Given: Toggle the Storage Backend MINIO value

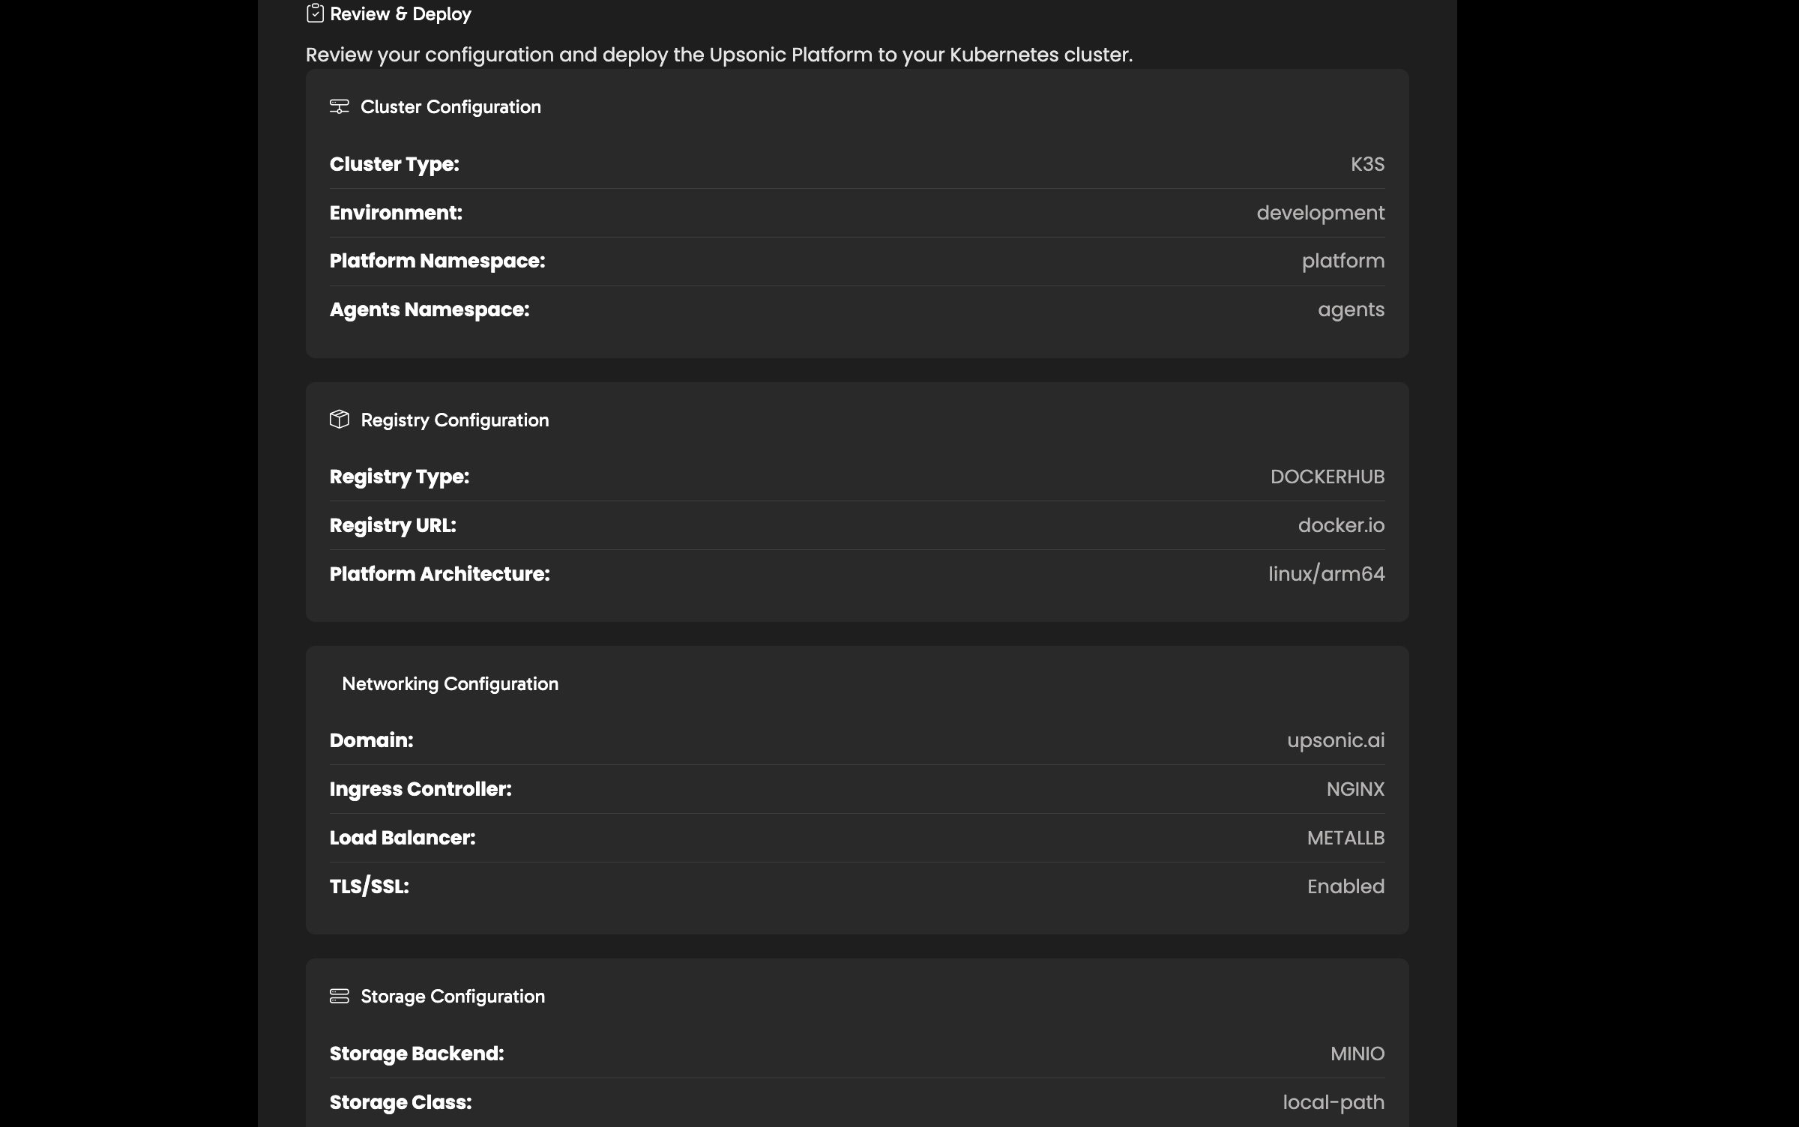Looking at the screenshot, I should (1357, 1054).
